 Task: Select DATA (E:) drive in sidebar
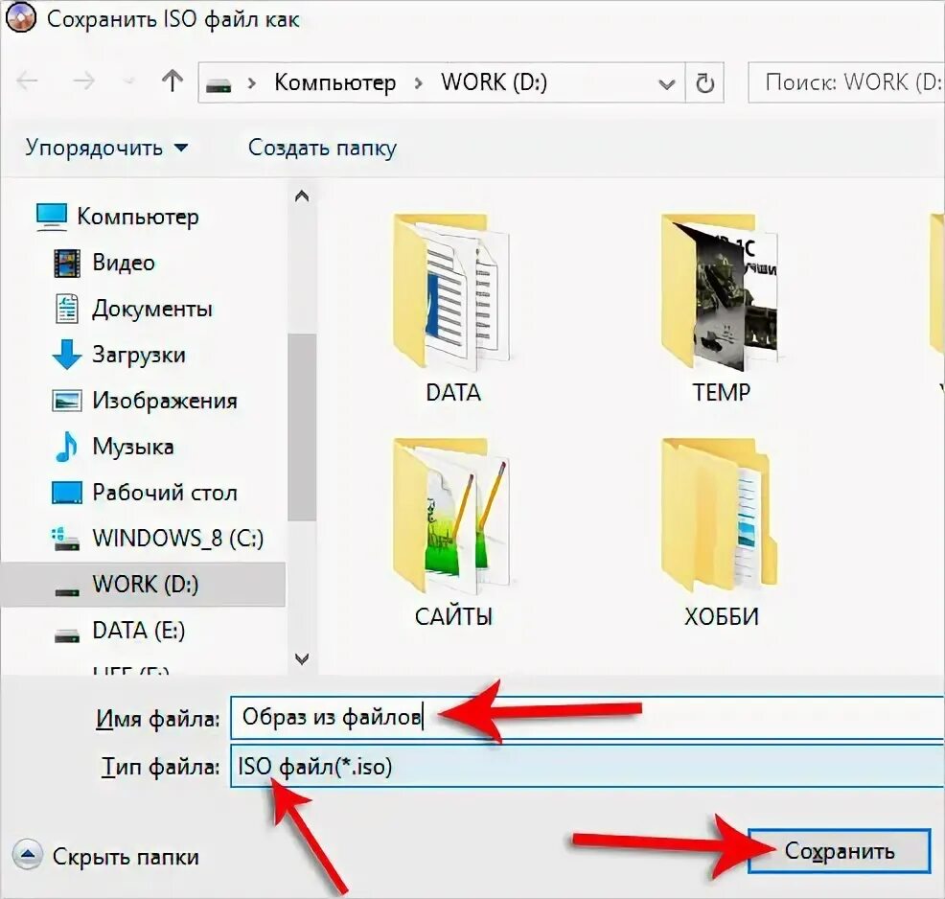pyautogui.click(x=139, y=631)
